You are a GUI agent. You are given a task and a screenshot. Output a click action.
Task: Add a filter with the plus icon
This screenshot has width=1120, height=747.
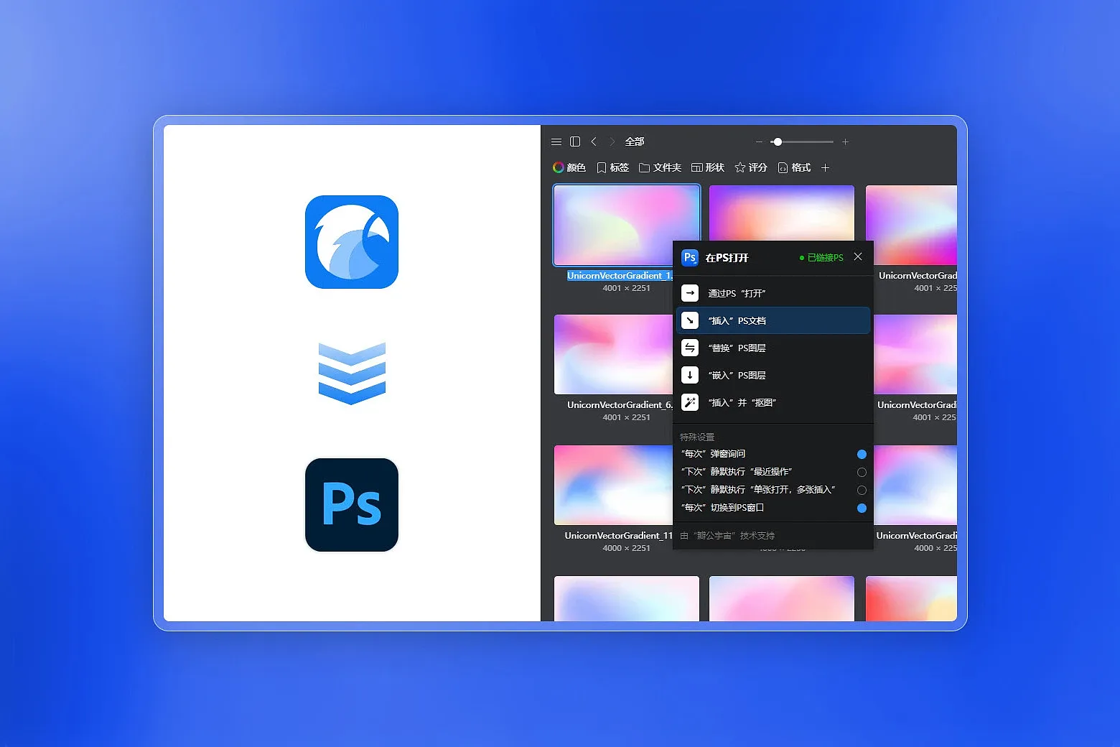[x=826, y=167]
